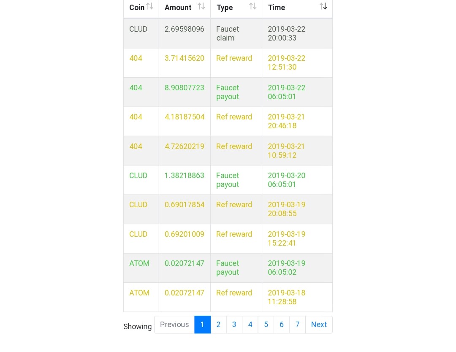The width and height of the screenshot is (456, 352).
Task: Click Faucet payout in 1.38218863 row
Action: (228, 180)
